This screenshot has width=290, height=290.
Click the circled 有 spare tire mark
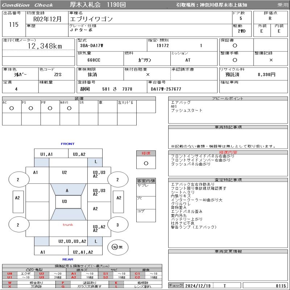click(115, 247)
